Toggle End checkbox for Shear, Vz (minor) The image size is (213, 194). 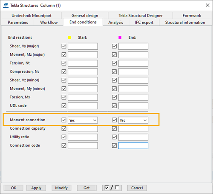tap(114, 80)
